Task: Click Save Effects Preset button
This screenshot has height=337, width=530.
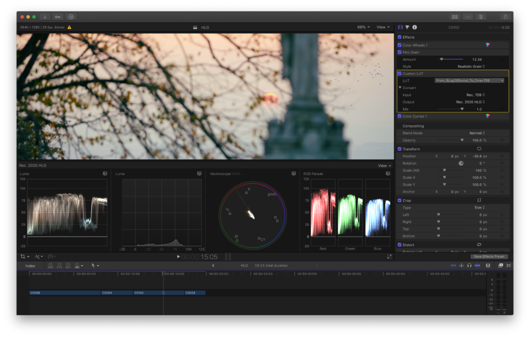Action: coord(489,257)
